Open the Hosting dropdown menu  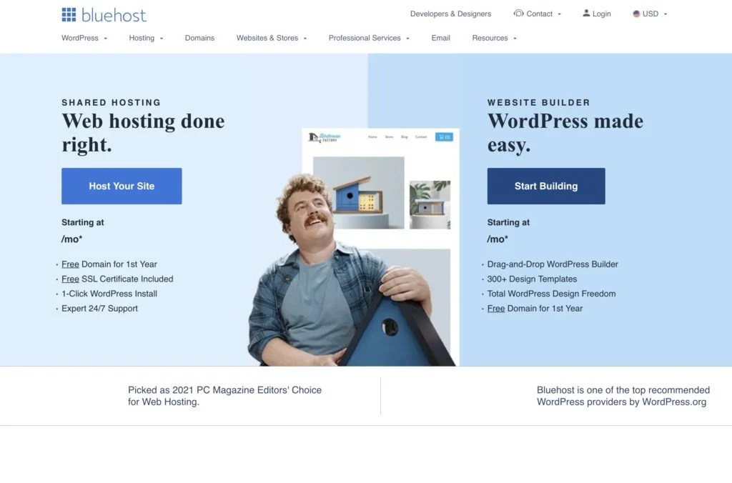(142, 38)
